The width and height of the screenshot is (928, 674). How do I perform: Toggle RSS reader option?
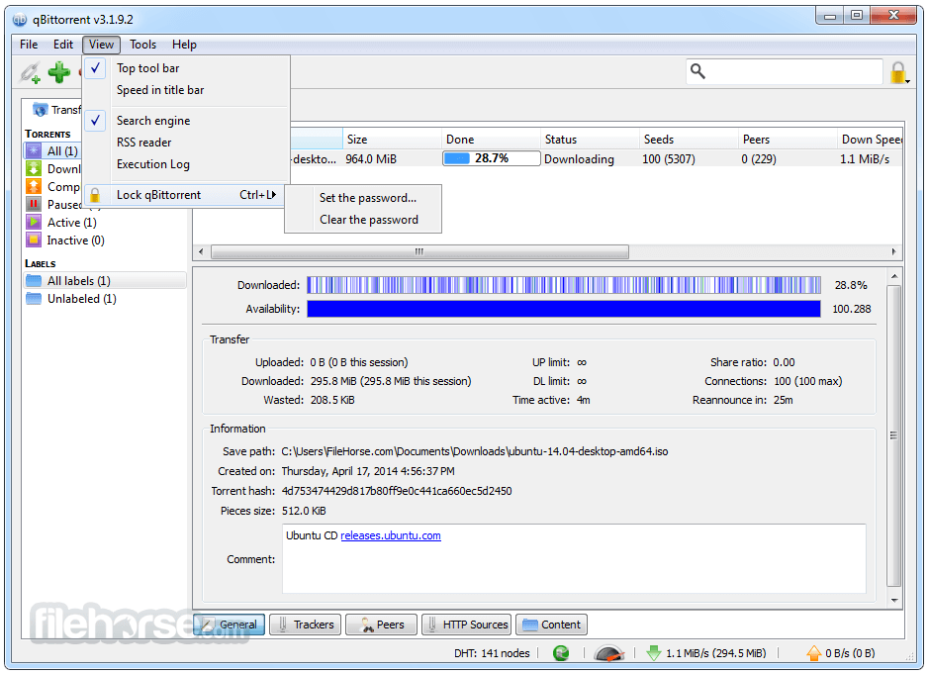pos(186,143)
